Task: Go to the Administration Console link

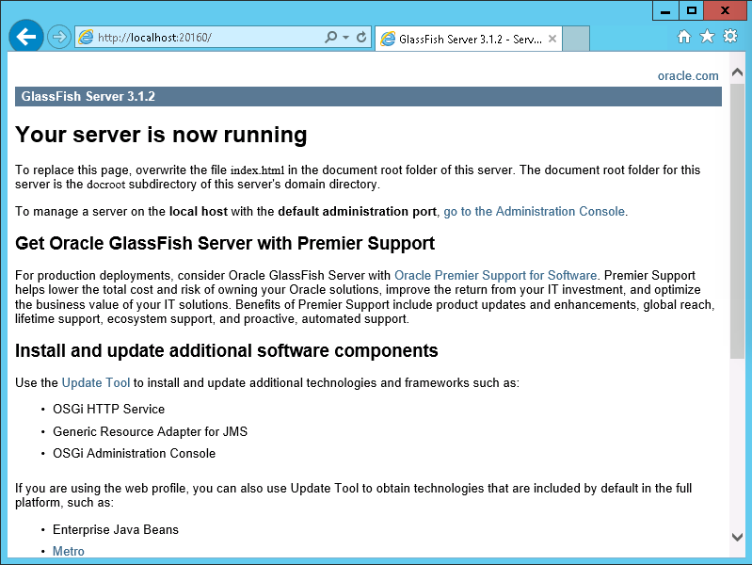Action: point(534,211)
